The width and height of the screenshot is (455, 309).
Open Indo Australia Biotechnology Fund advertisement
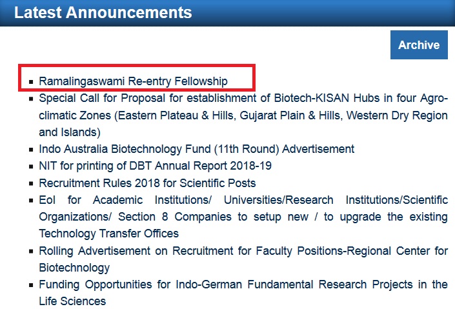coord(196,149)
